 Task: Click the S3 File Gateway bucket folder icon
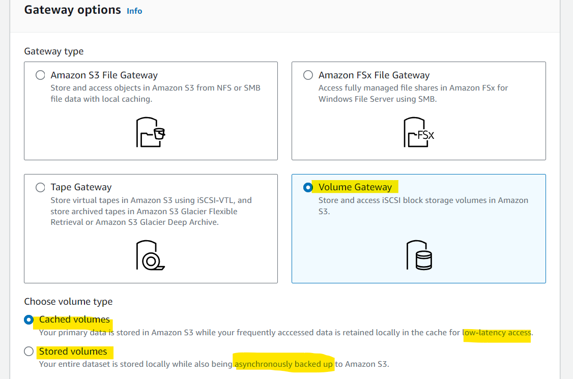tap(151, 132)
